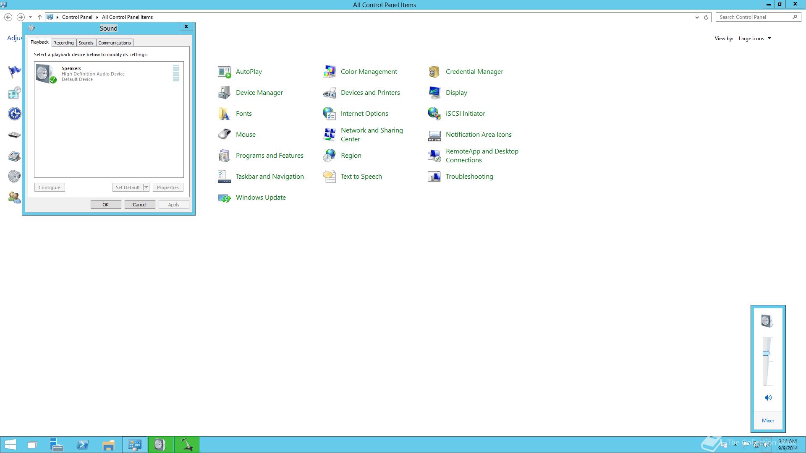806x453 pixels.
Task: Expand the Control Panel breadcrumb arrow
Action: click(x=97, y=17)
